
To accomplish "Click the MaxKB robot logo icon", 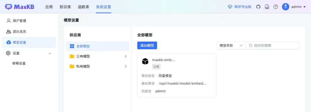I will tap(9, 7).
